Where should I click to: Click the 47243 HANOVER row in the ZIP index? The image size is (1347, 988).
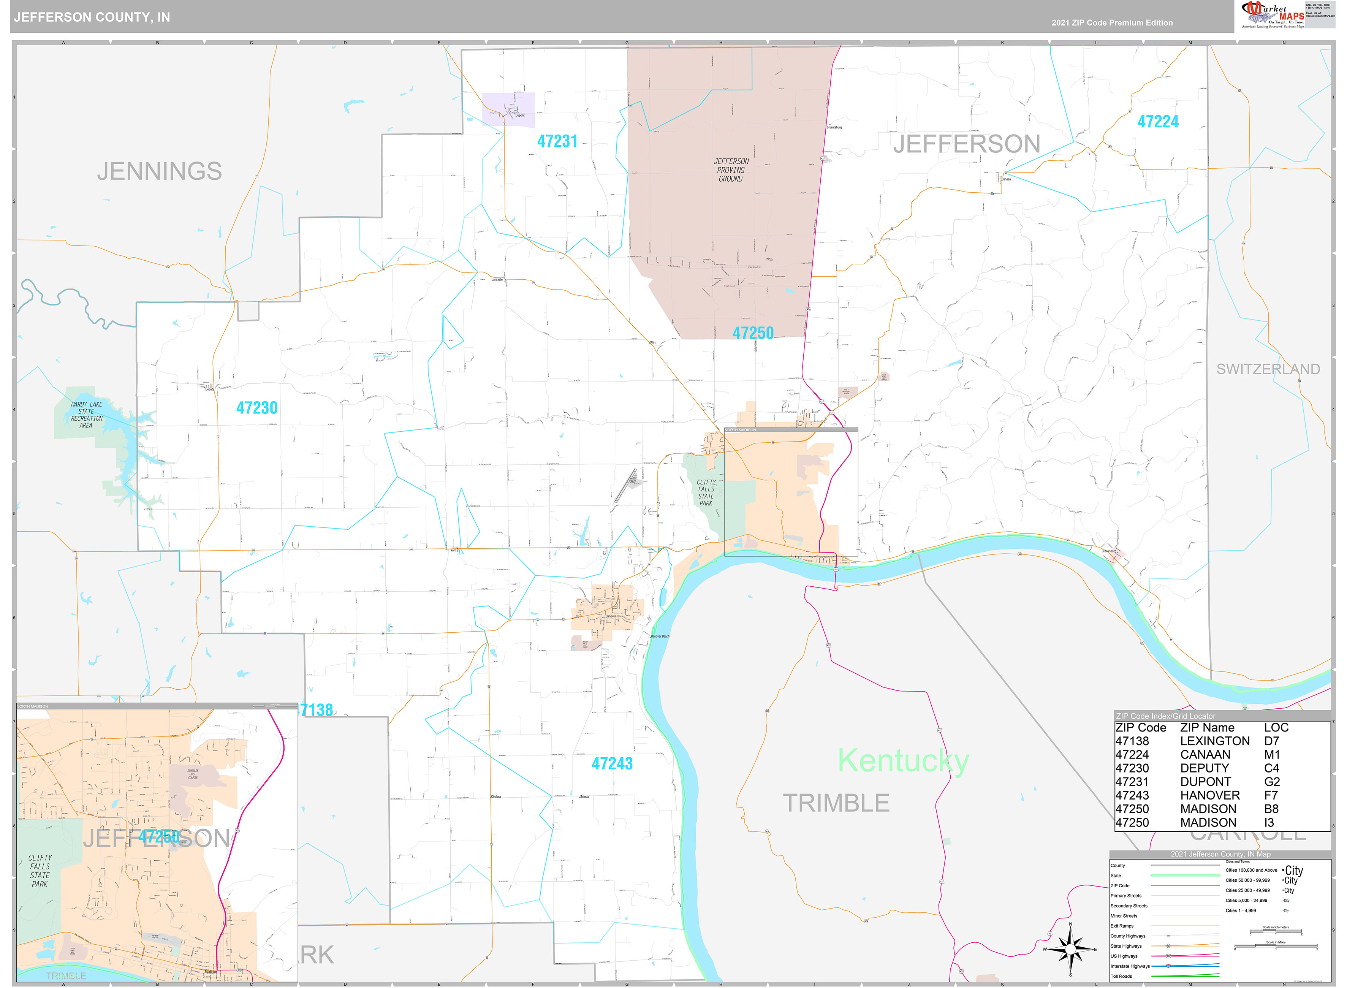pyautogui.click(x=1196, y=795)
